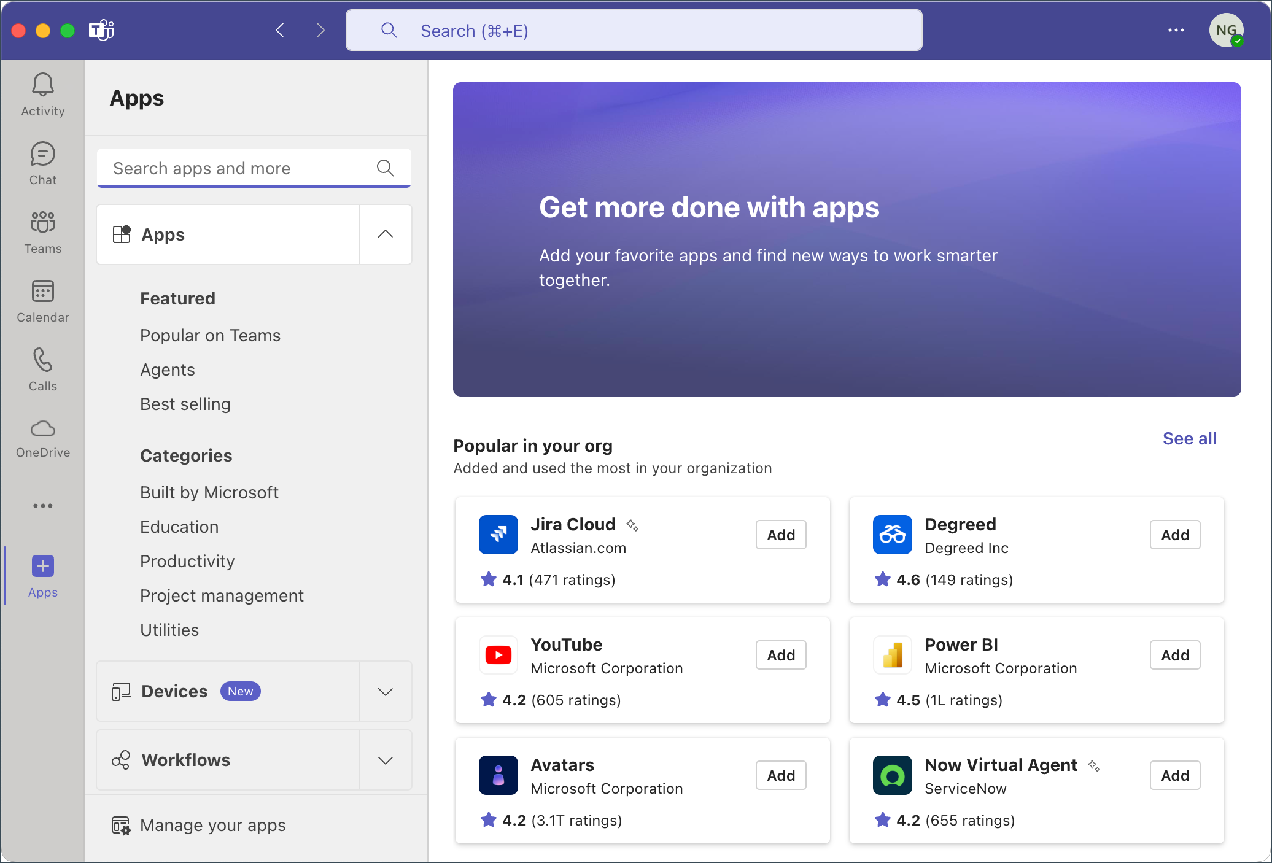Image resolution: width=1272 pixels, height=863 pixels.
Task: Click the 'Jira Cloud' app title
Action: click(573, 524)
